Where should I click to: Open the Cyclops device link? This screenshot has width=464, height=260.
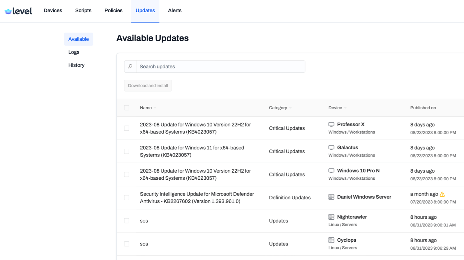click(347, 240)
